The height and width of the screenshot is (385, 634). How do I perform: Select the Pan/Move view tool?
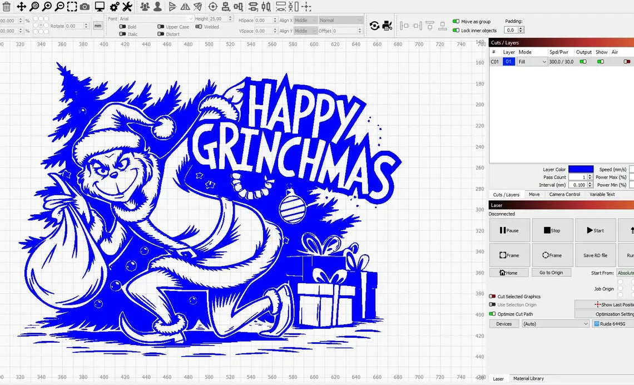click(21, 7)
